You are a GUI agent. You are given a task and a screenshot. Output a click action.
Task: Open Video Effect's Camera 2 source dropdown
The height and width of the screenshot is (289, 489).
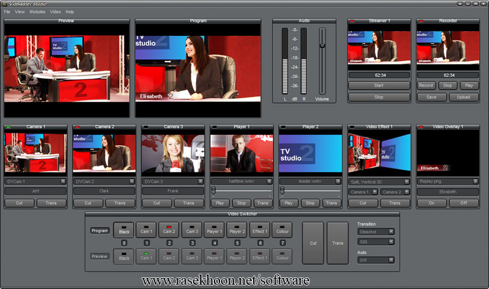(406, 192)
